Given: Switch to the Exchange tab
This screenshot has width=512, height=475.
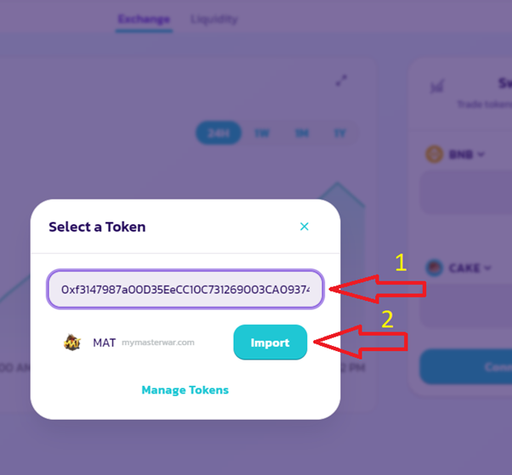Looking at the screenshot, I should 144,20.
